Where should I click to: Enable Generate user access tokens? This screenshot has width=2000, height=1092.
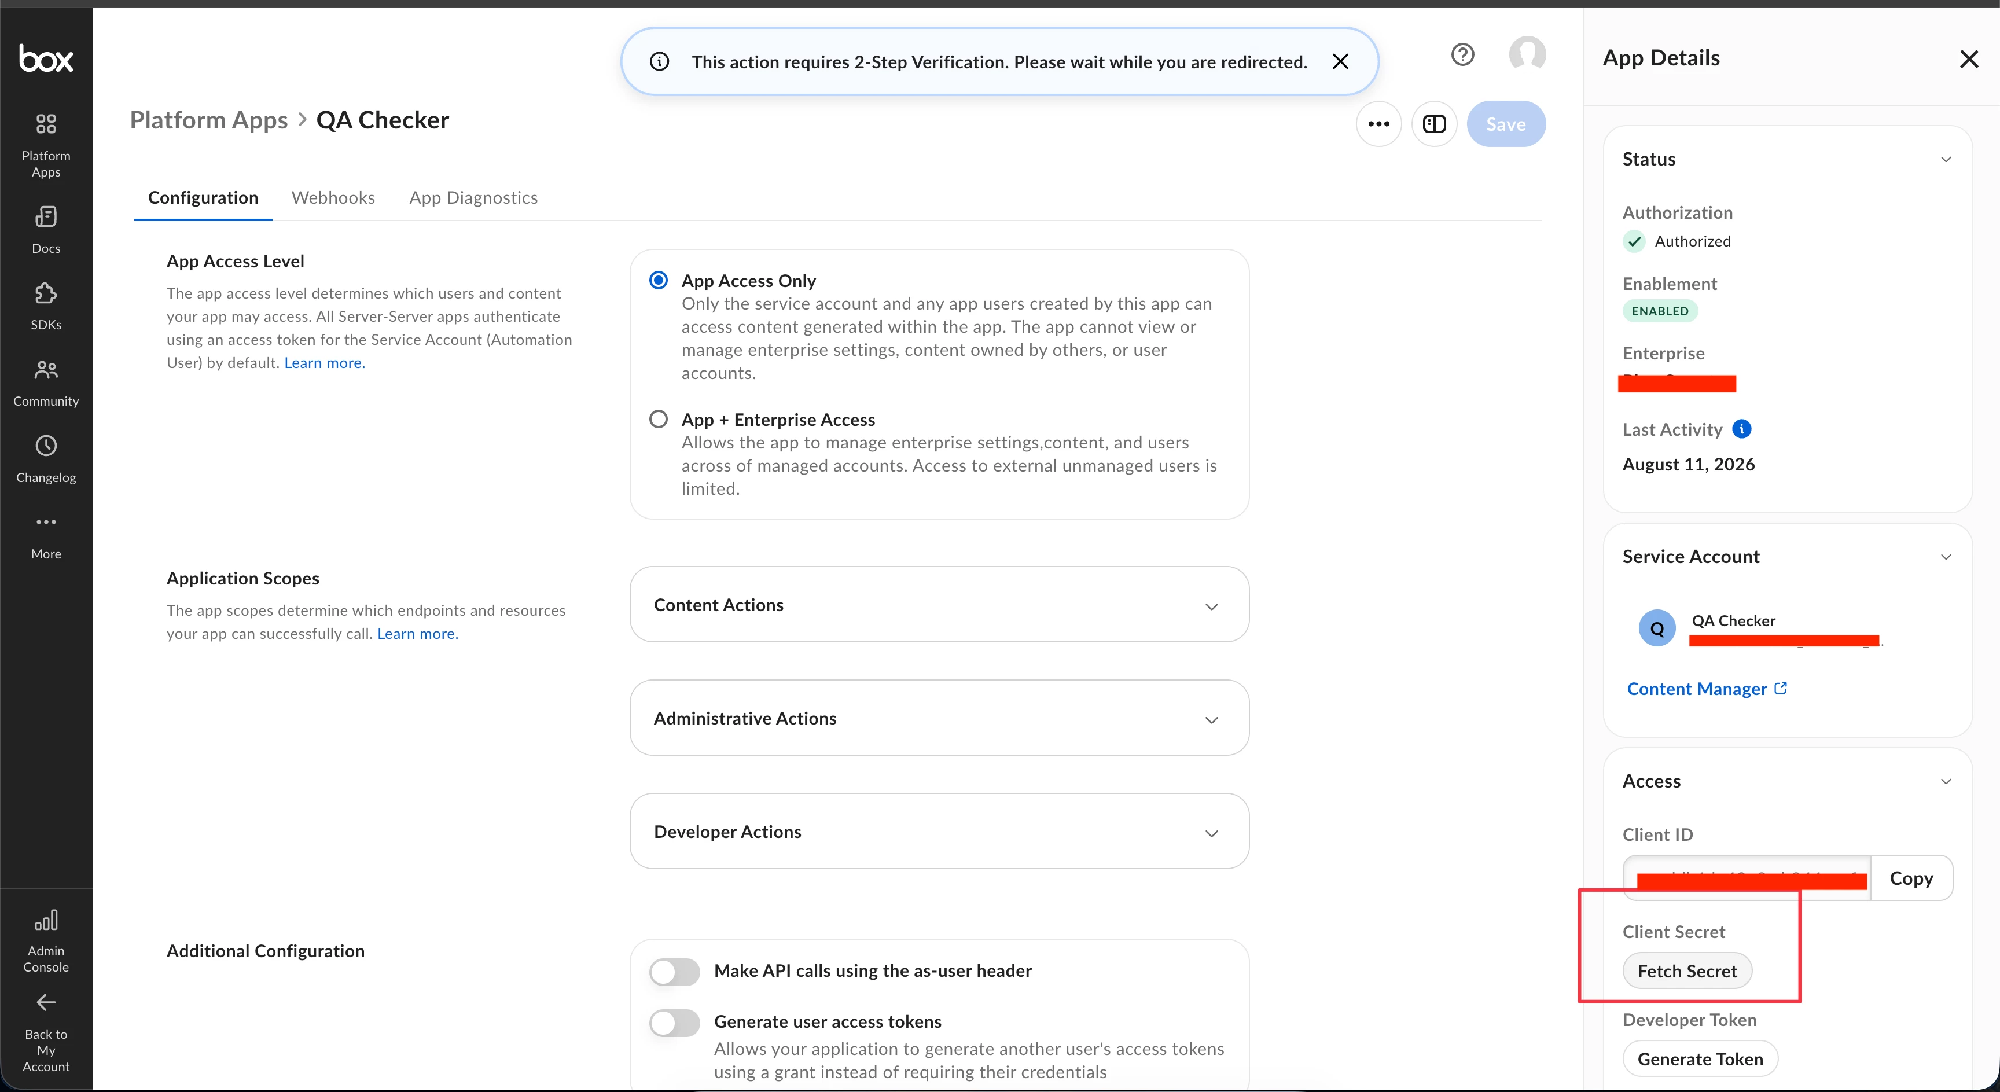point(675,1022)
